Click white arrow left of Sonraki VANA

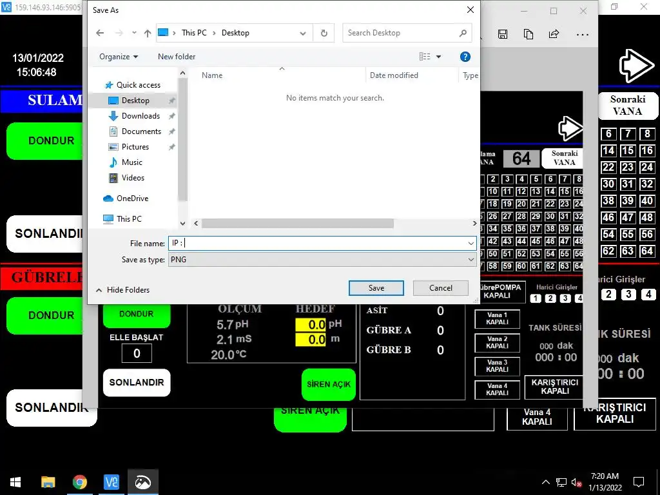pos(571,129)
